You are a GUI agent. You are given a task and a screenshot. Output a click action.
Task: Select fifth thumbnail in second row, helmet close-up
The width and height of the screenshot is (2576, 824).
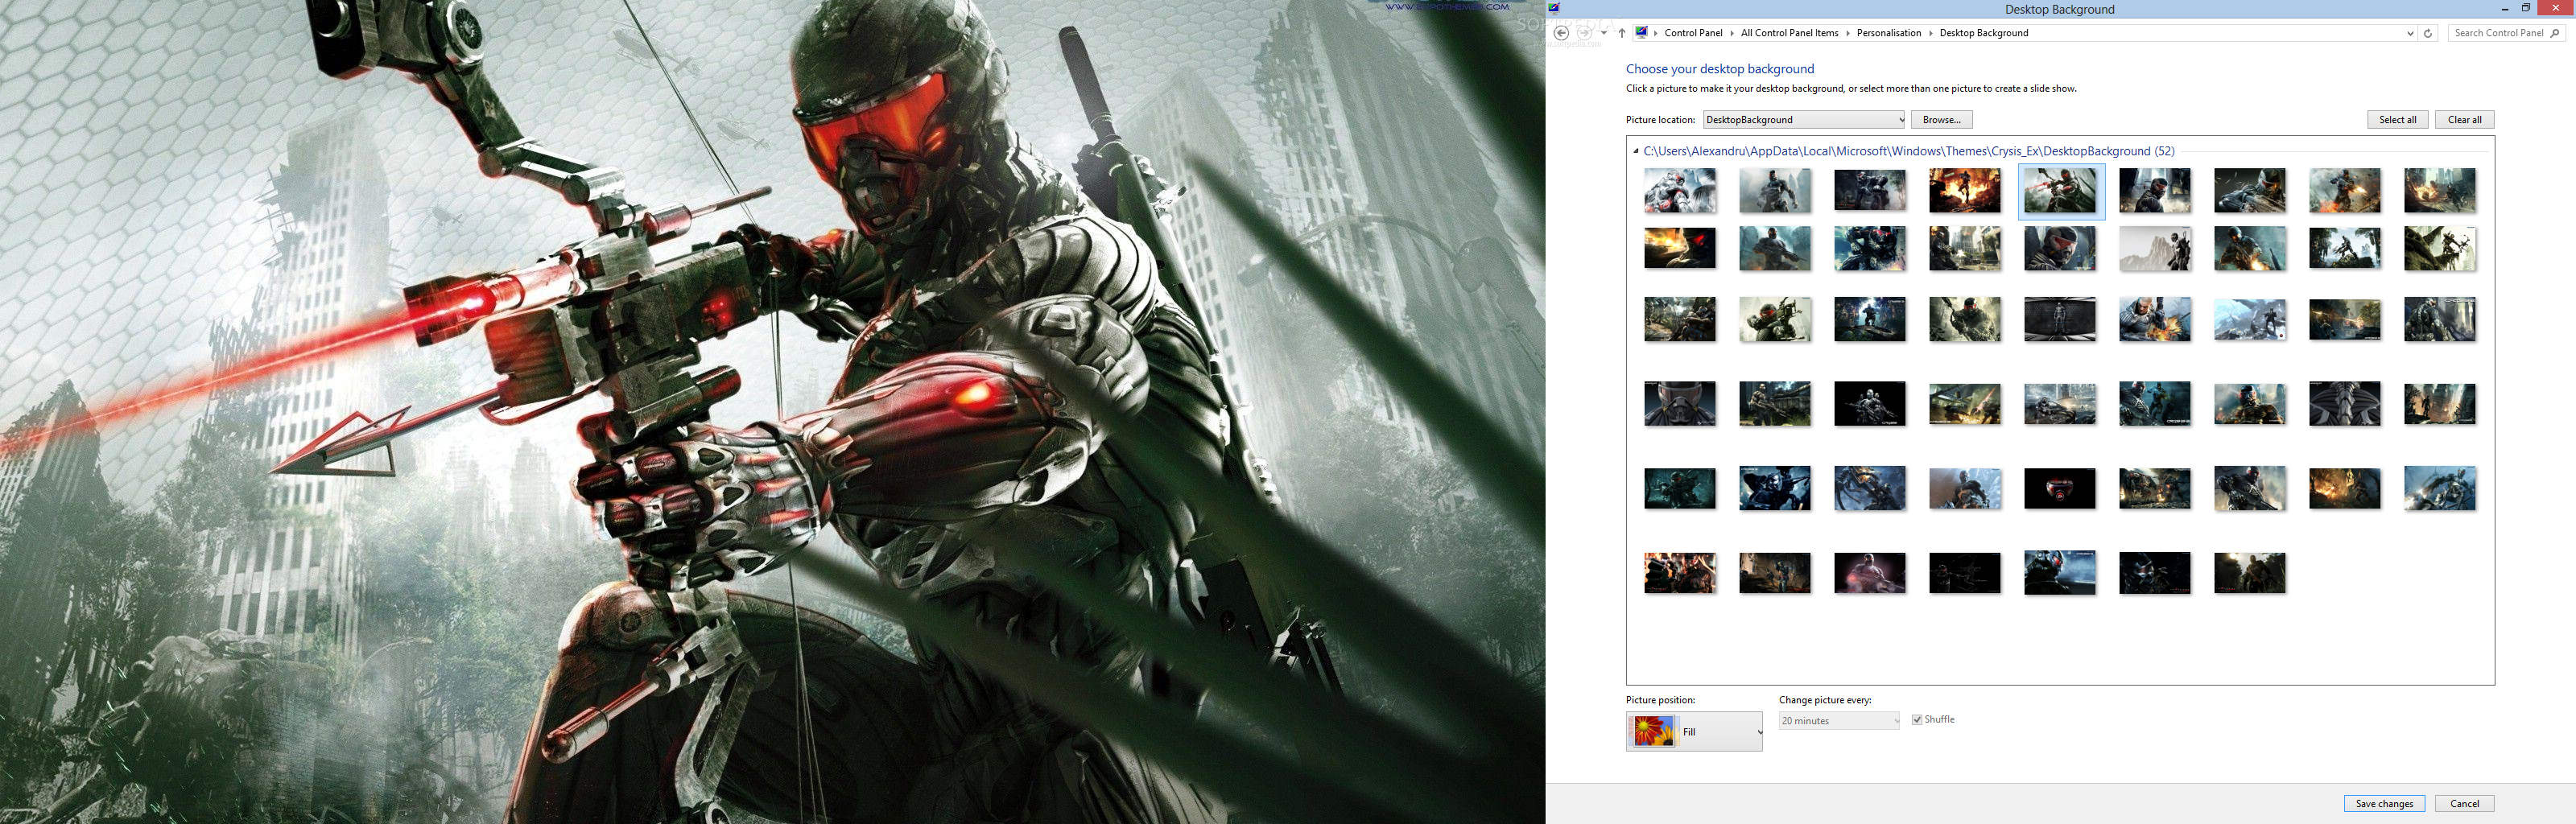click(2060, 248)
